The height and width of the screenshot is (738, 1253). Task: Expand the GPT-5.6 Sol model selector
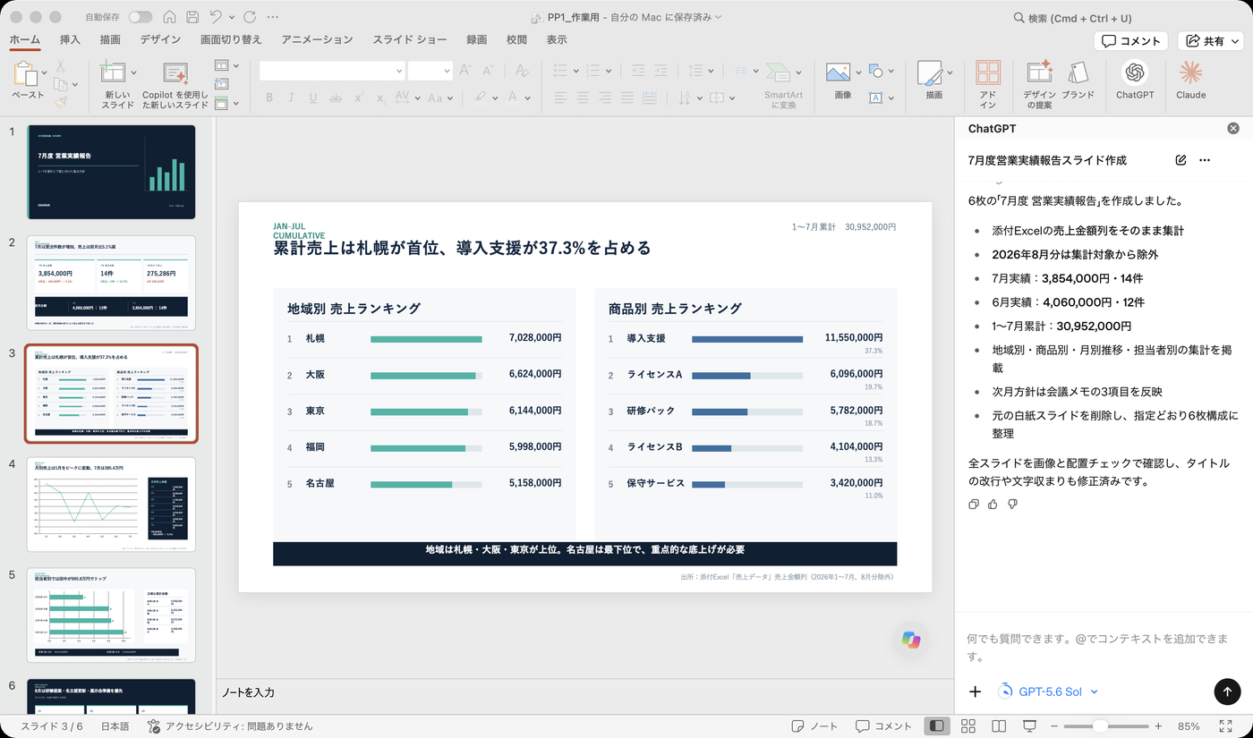click(1048, 691)
